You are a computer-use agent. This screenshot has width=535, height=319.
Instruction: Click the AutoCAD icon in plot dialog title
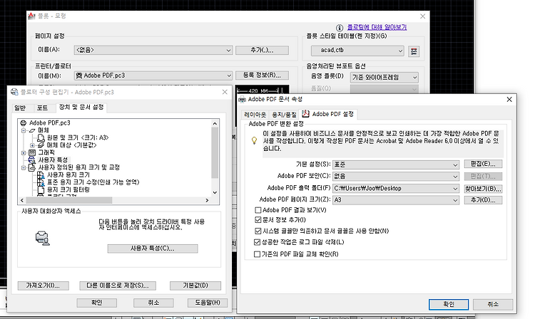pyautogui.click(x=31, y=16)
